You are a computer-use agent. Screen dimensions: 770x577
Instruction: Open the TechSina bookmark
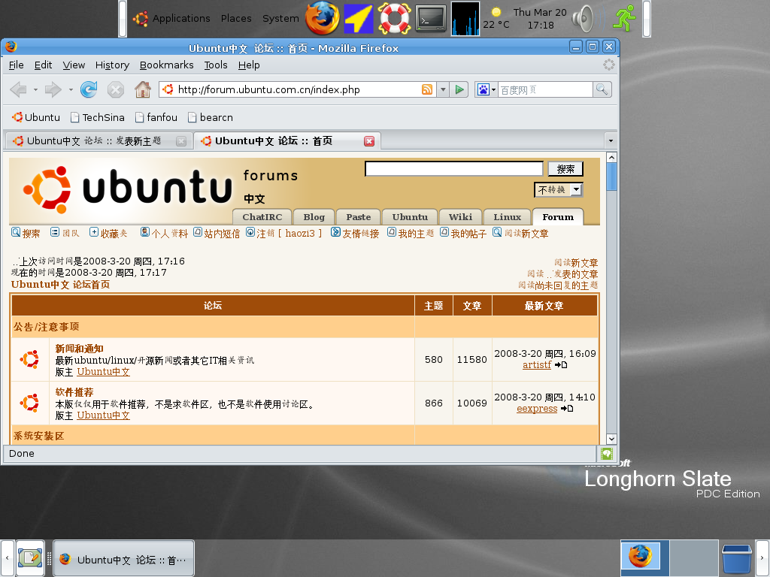coord(98,117)
